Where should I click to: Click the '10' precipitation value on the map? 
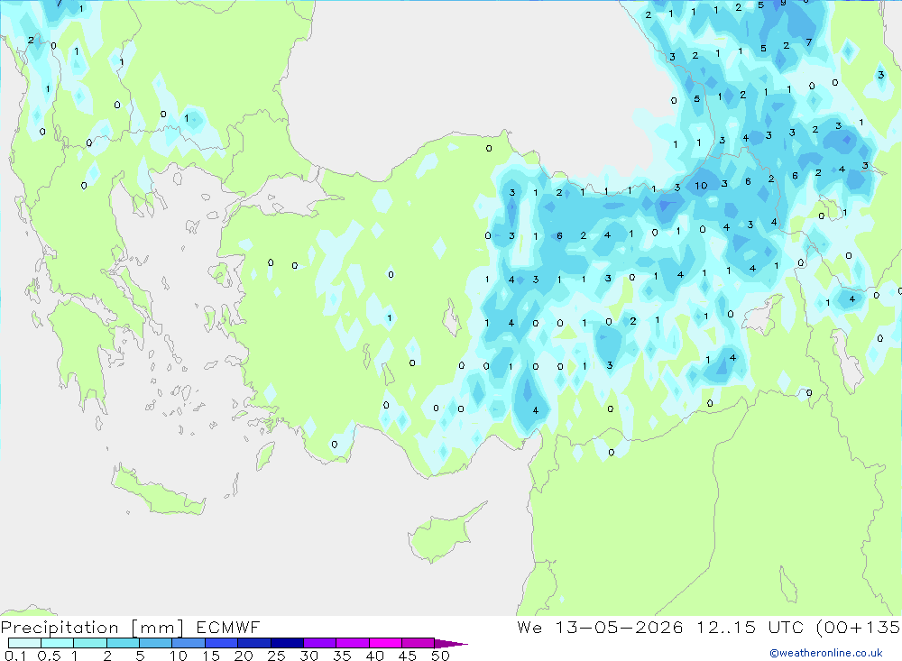click(701, 186)
